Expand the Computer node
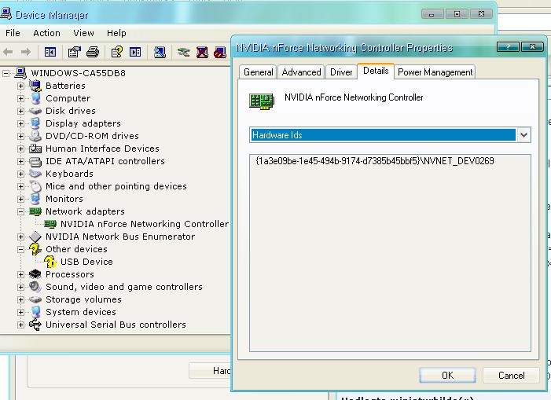The image size is (551, 400). click(x=20, y=98)
